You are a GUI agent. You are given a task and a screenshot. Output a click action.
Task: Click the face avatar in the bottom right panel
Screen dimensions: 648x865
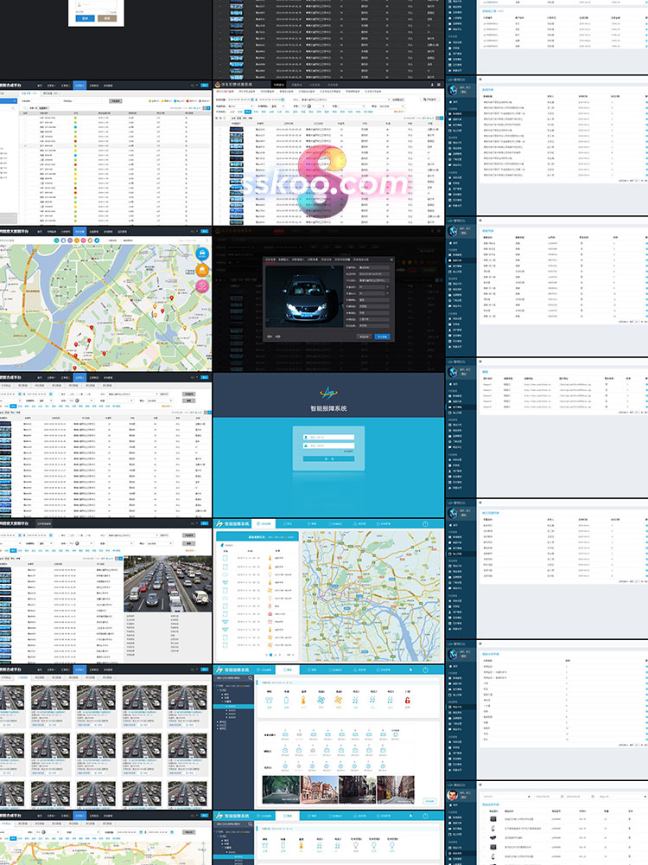[453, 796]
